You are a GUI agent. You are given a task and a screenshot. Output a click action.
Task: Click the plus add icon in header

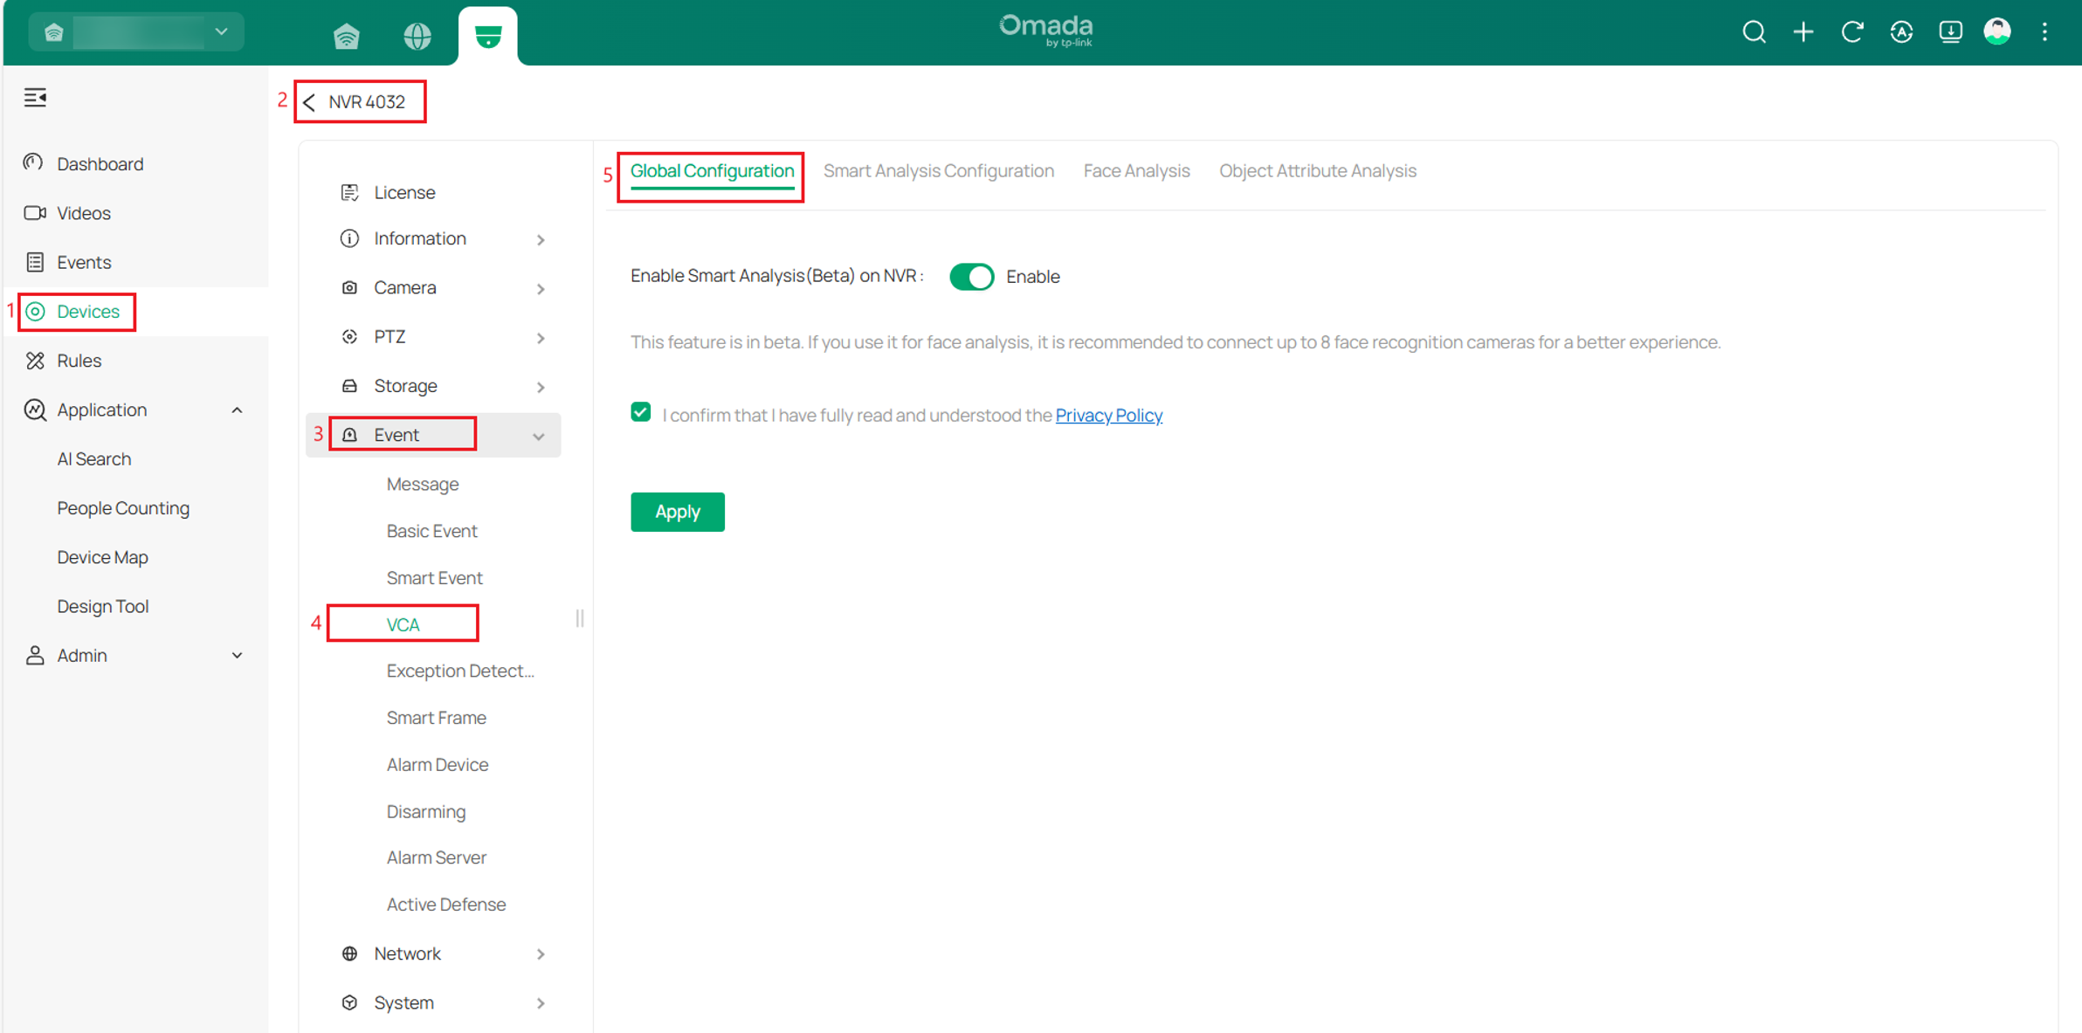(1803, 32)
